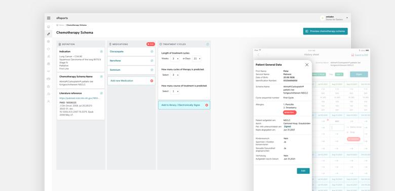The height and width of the screenshot is (191, 395).
Task: Click the sReports app title
Action: pos(62,18)
